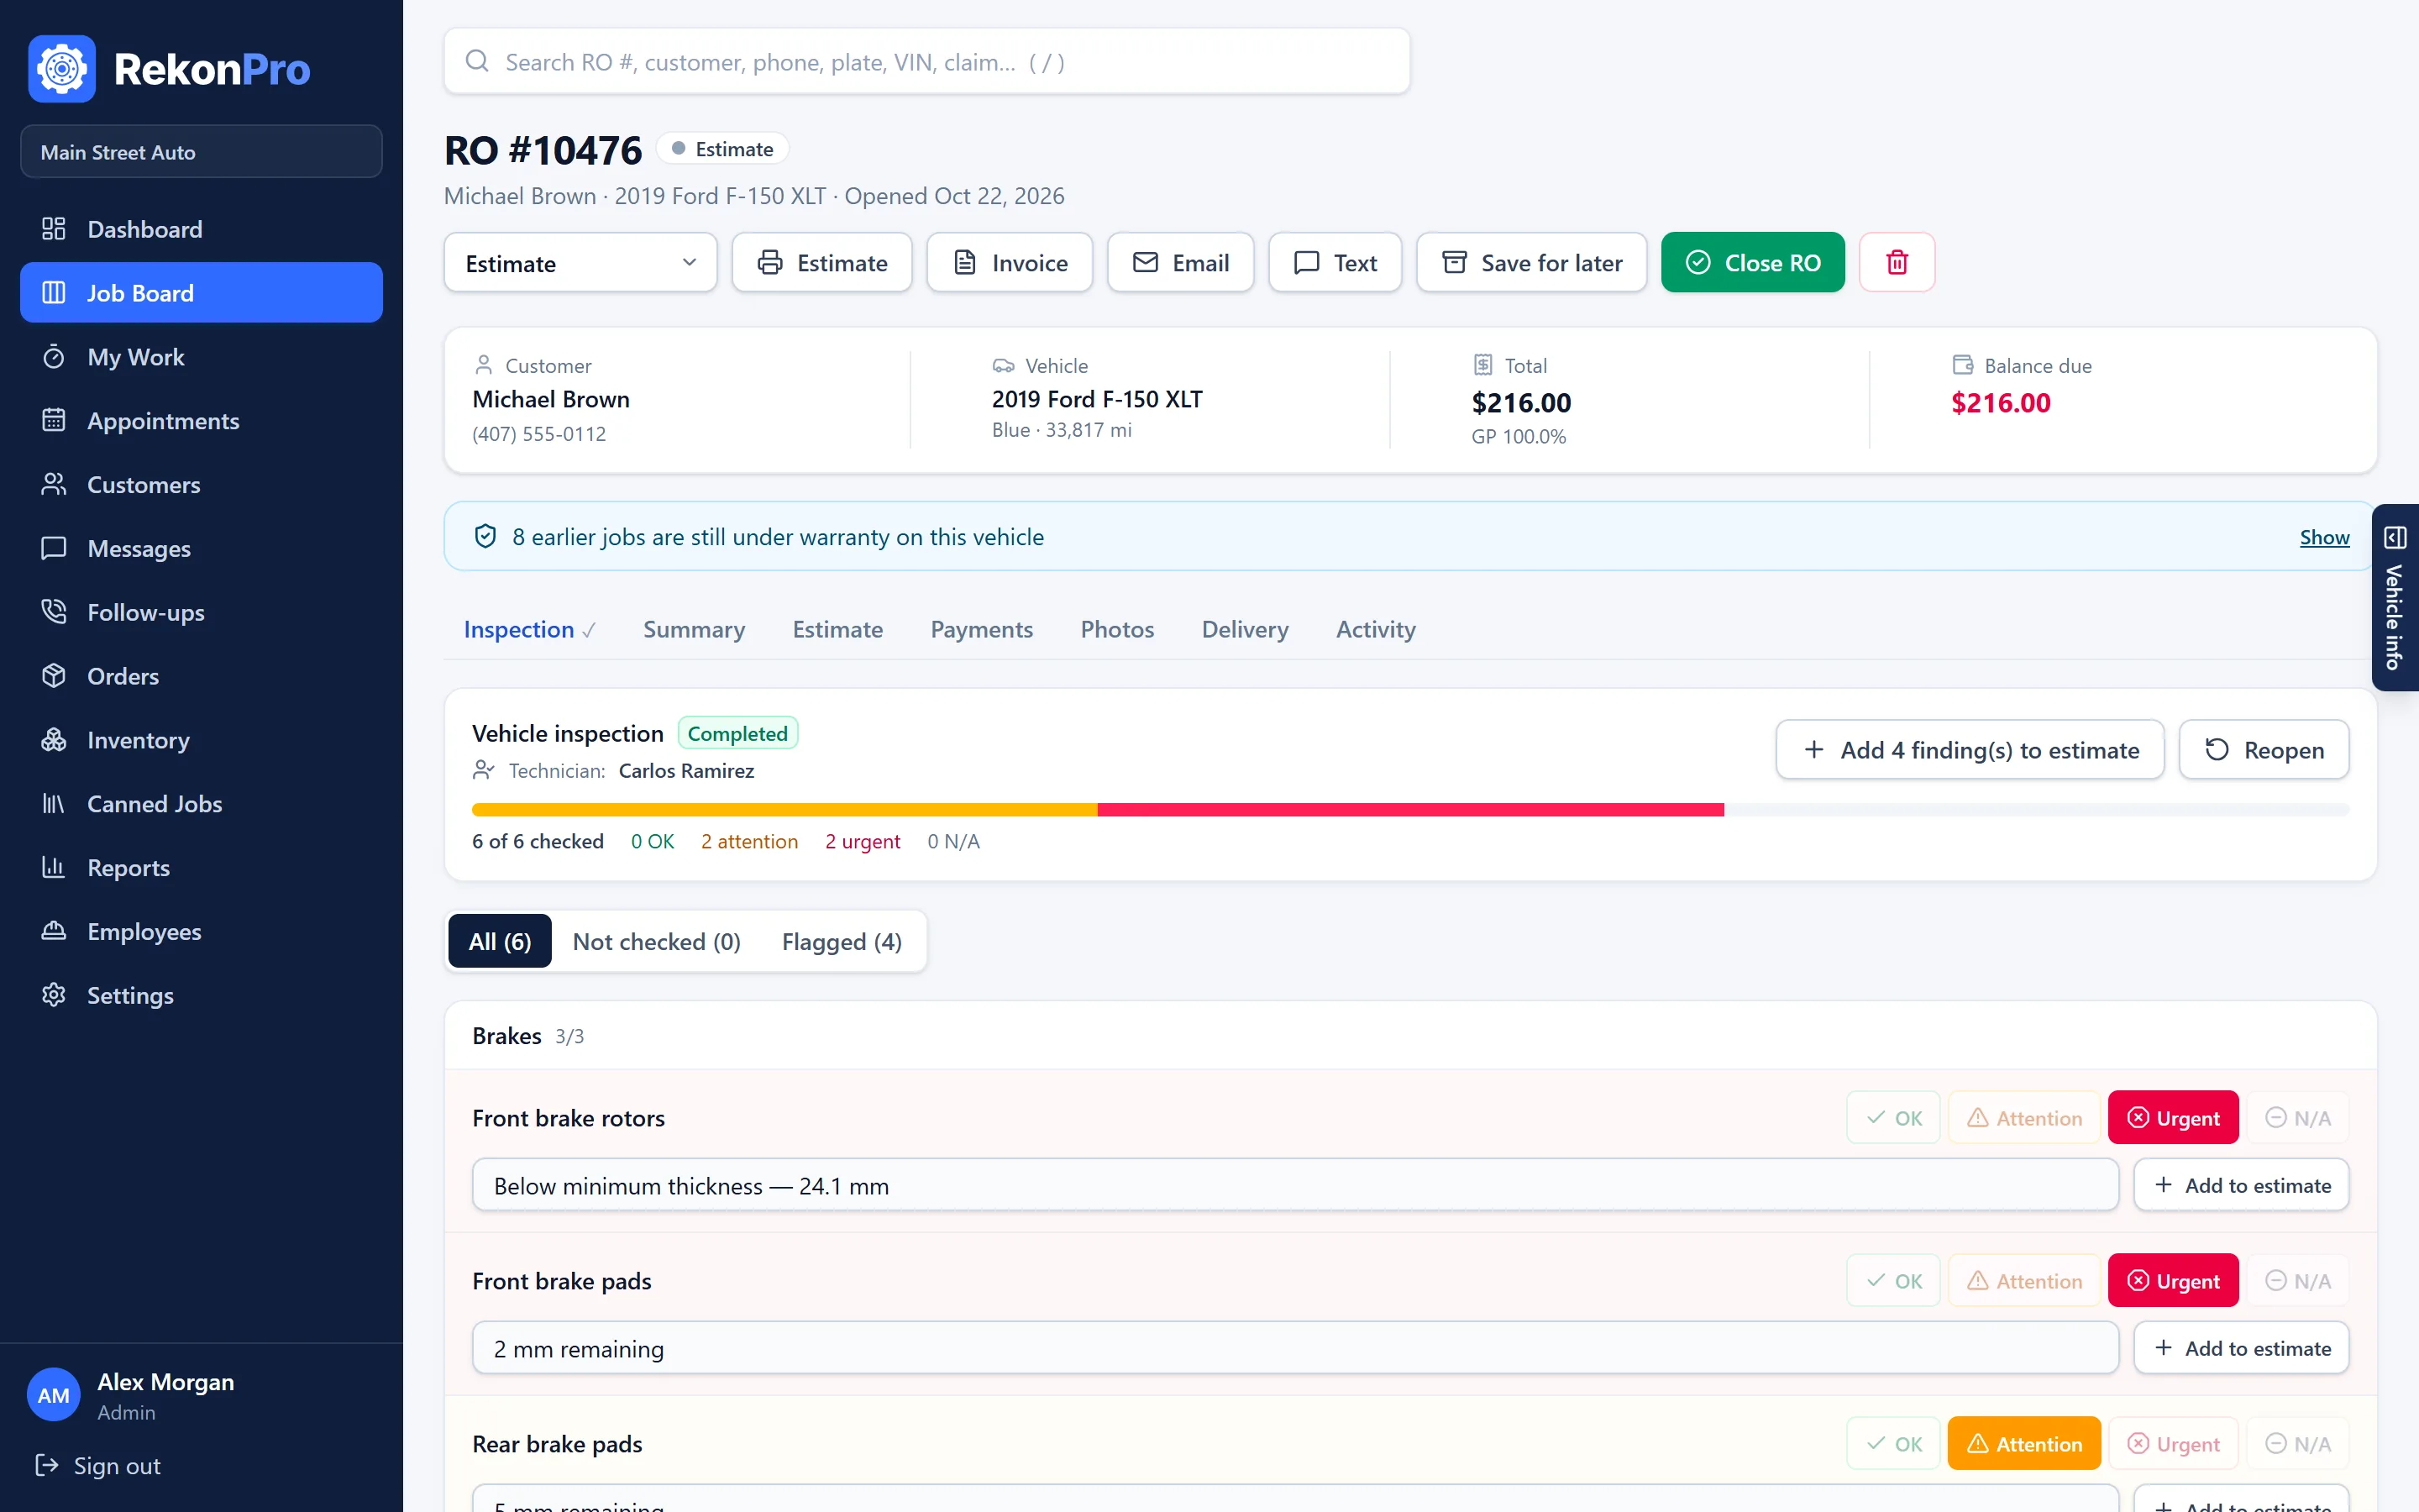Open the Main Street Auto shop selector
This screenshot has height=1512, width=2419.
pos(201,152)
